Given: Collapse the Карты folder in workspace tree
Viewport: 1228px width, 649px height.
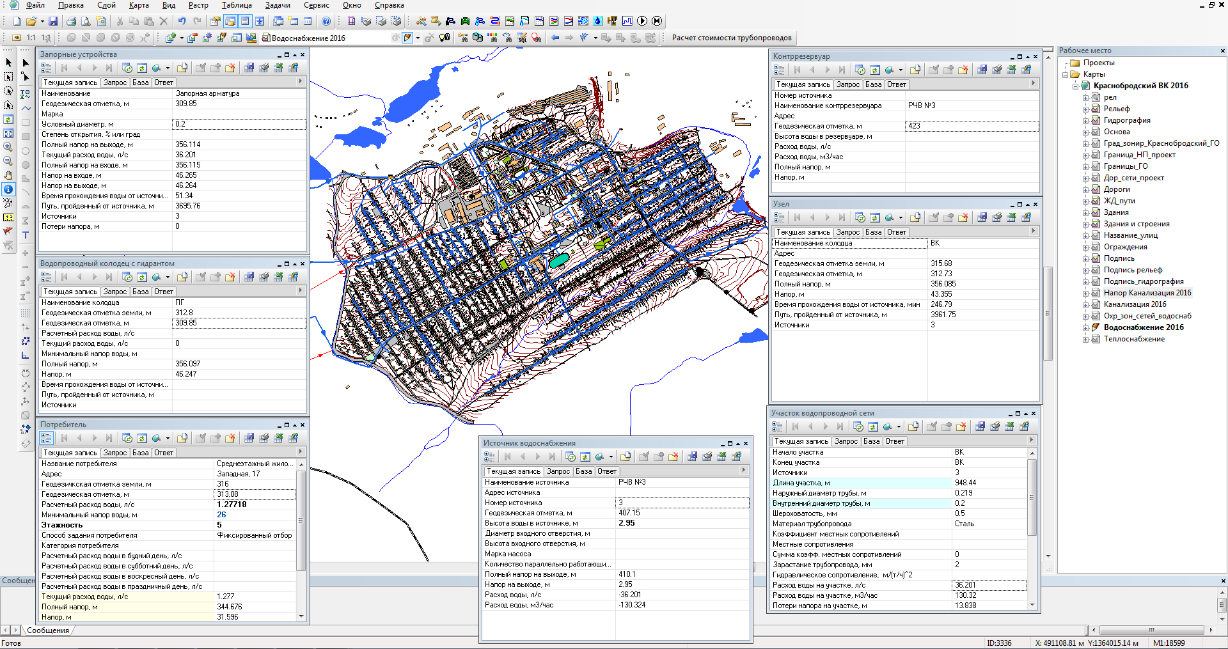Looking at the screenshot, I should (x=1066, y=74).
